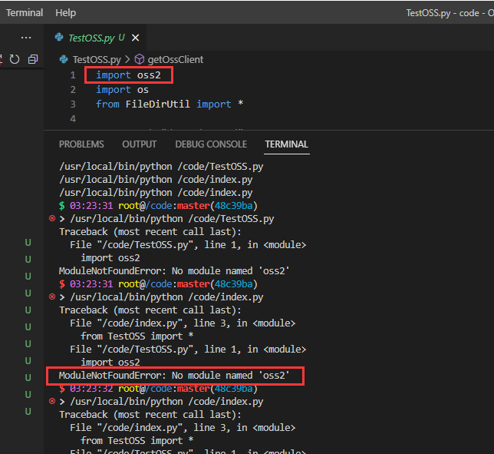Screen dimensions: 494x454
Task: Click the error marker beside second index.py command
Action: pyautogui.click(x=52, y=401)
